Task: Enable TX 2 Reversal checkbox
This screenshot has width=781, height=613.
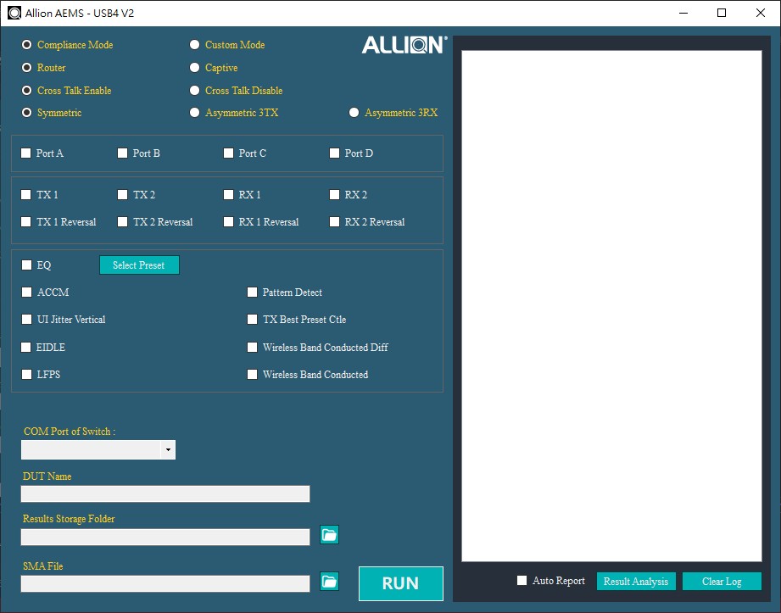Action: 122,221
